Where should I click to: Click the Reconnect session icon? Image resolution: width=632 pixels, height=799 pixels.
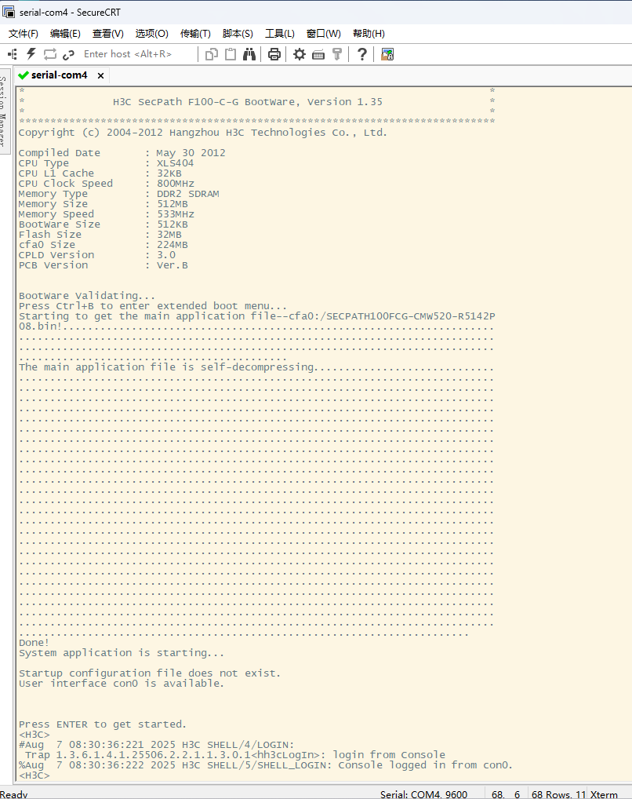[x=50, y=54]
